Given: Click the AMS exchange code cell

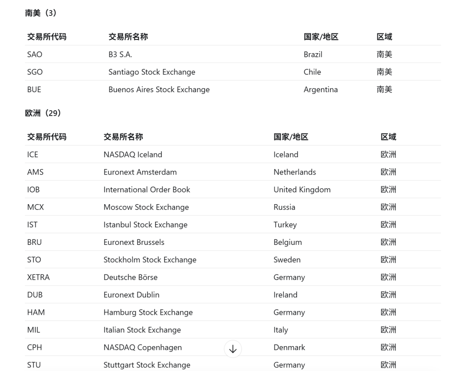Looking at the screenshot, I should [35, 172].
